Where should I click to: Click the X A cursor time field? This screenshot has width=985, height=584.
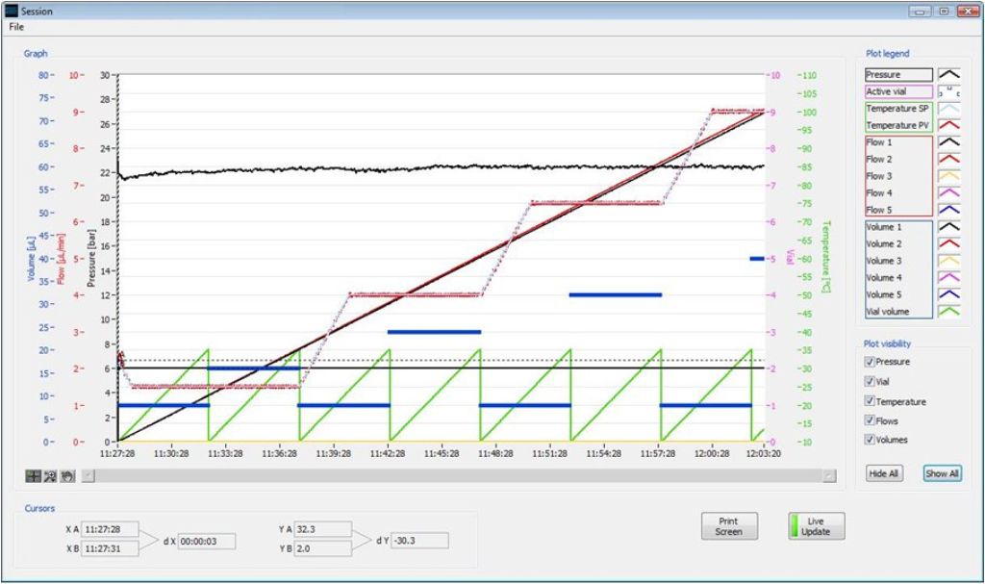111,528
